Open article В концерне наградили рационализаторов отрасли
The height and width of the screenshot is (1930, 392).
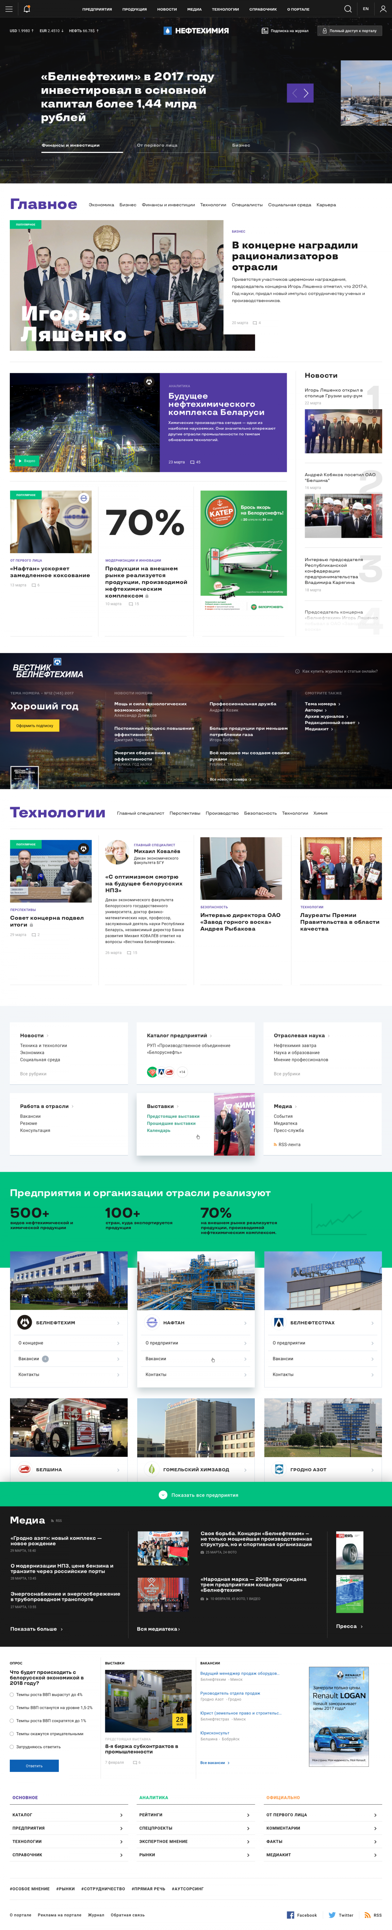(295, 256)
